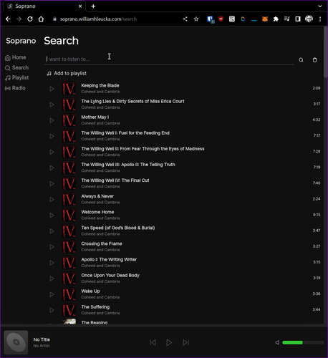The image size is (328, 358).
Task: Play The Willing Well III track
Action: (52, 168)
